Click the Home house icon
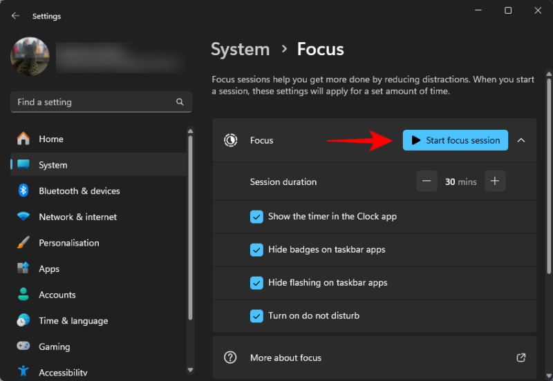Viewport: 553px width, 381px height. [x=24, y=139]
